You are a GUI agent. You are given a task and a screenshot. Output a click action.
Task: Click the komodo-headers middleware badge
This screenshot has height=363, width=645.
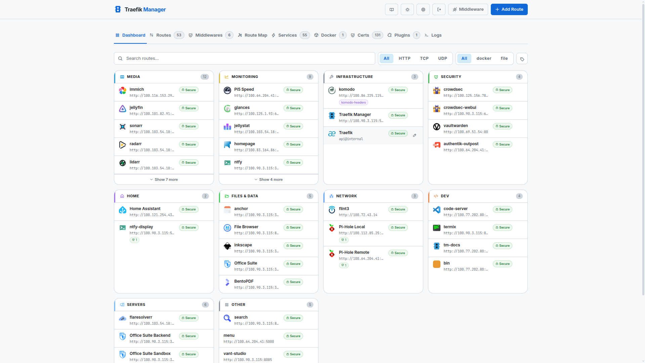[x=353, y=102]
